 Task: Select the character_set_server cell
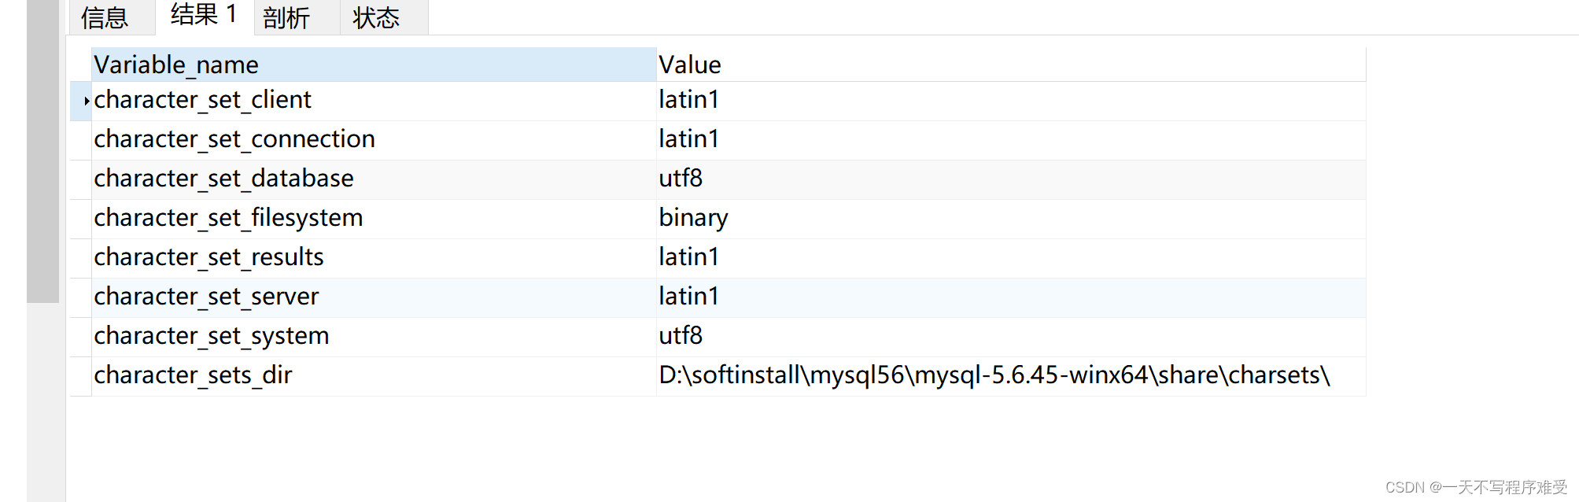tap(374, 297)
